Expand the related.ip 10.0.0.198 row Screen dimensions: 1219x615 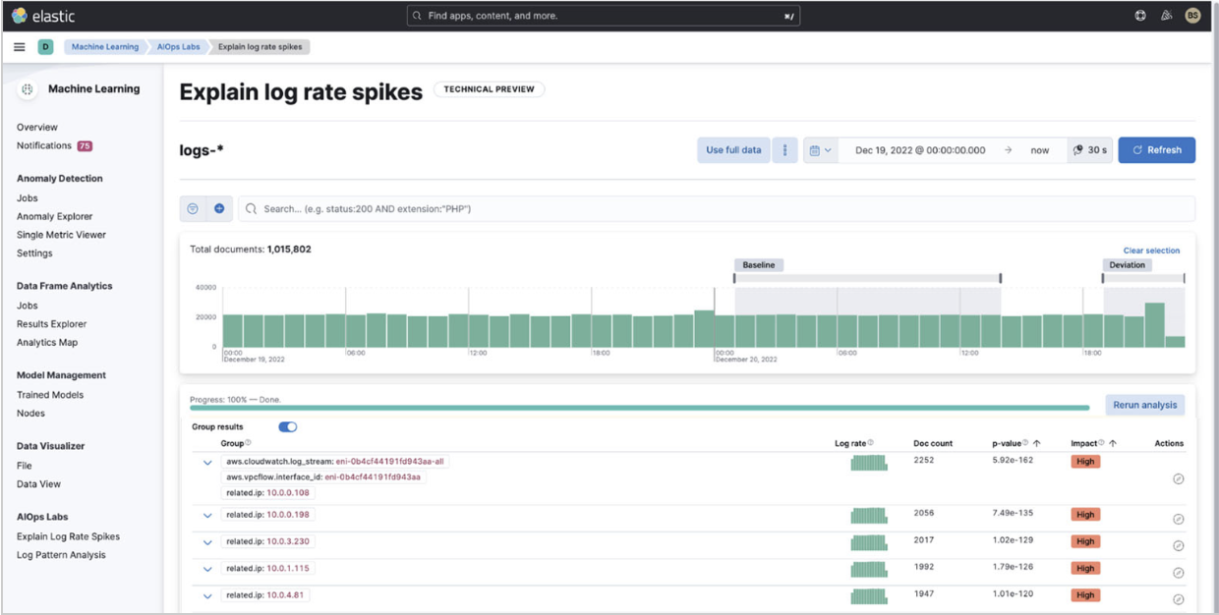click(x=206, y=513)
